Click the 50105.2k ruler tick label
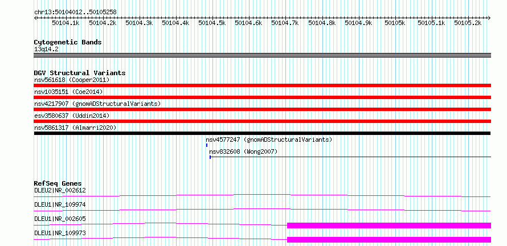 click(x=468, y=23)
